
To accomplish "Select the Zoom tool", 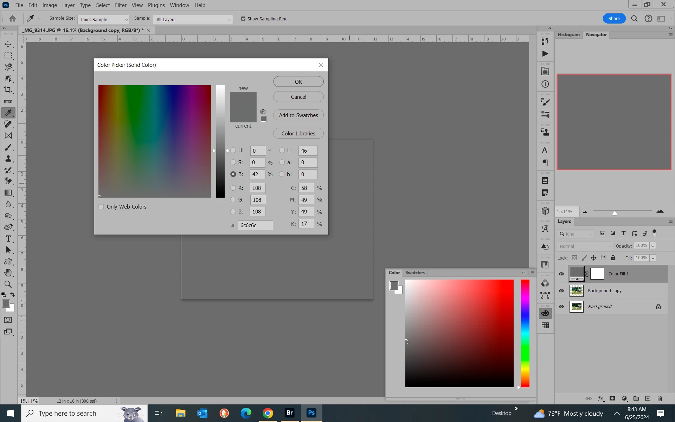I will [8, 284].
